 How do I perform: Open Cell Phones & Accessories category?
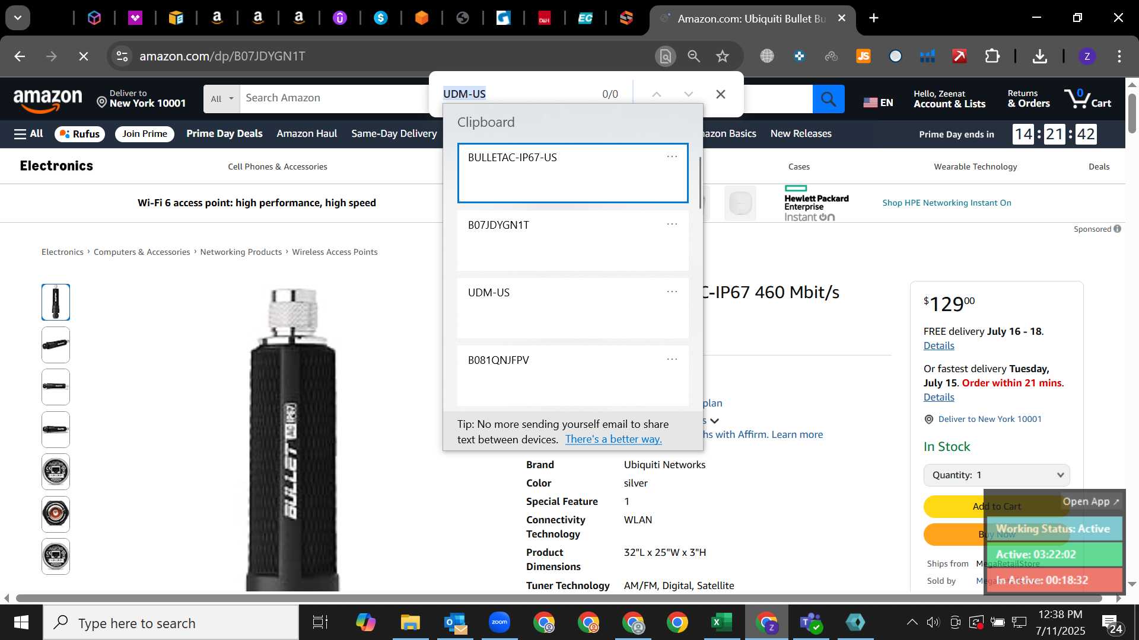tap(278, 167)
